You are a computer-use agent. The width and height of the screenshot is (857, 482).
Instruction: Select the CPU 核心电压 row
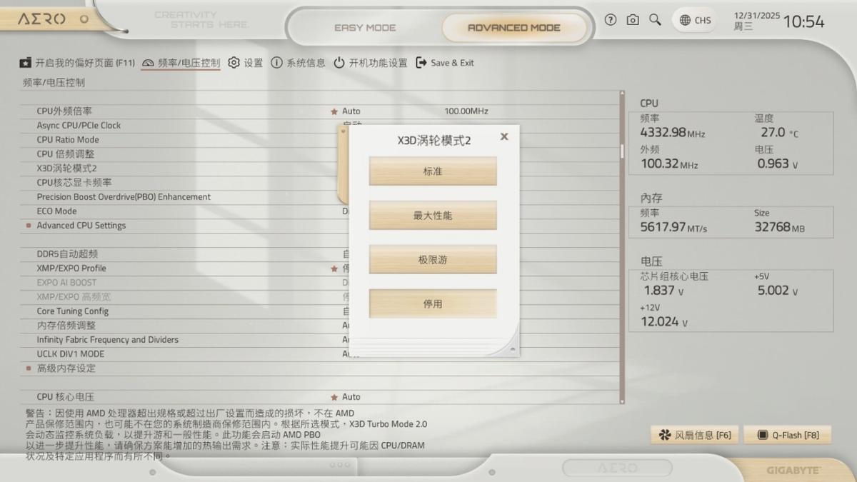point(320,397)
